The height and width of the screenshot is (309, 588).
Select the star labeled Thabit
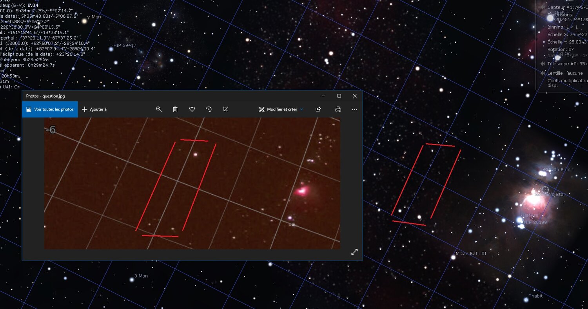click(x=525, y=301)
